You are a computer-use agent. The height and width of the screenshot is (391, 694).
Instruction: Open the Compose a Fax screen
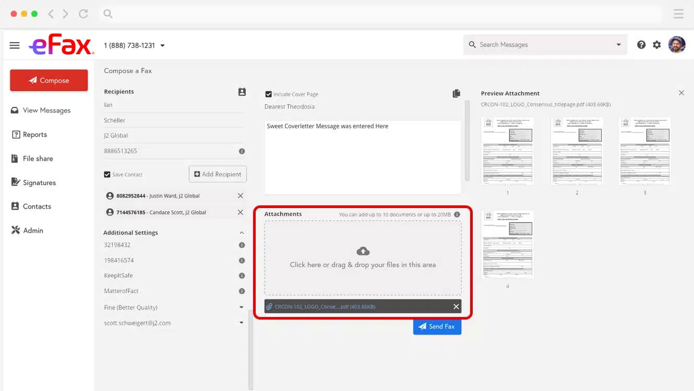49,80
